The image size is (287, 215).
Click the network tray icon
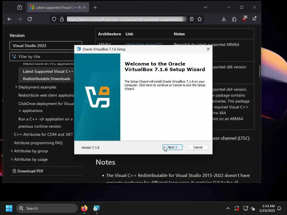coord(246,208)
